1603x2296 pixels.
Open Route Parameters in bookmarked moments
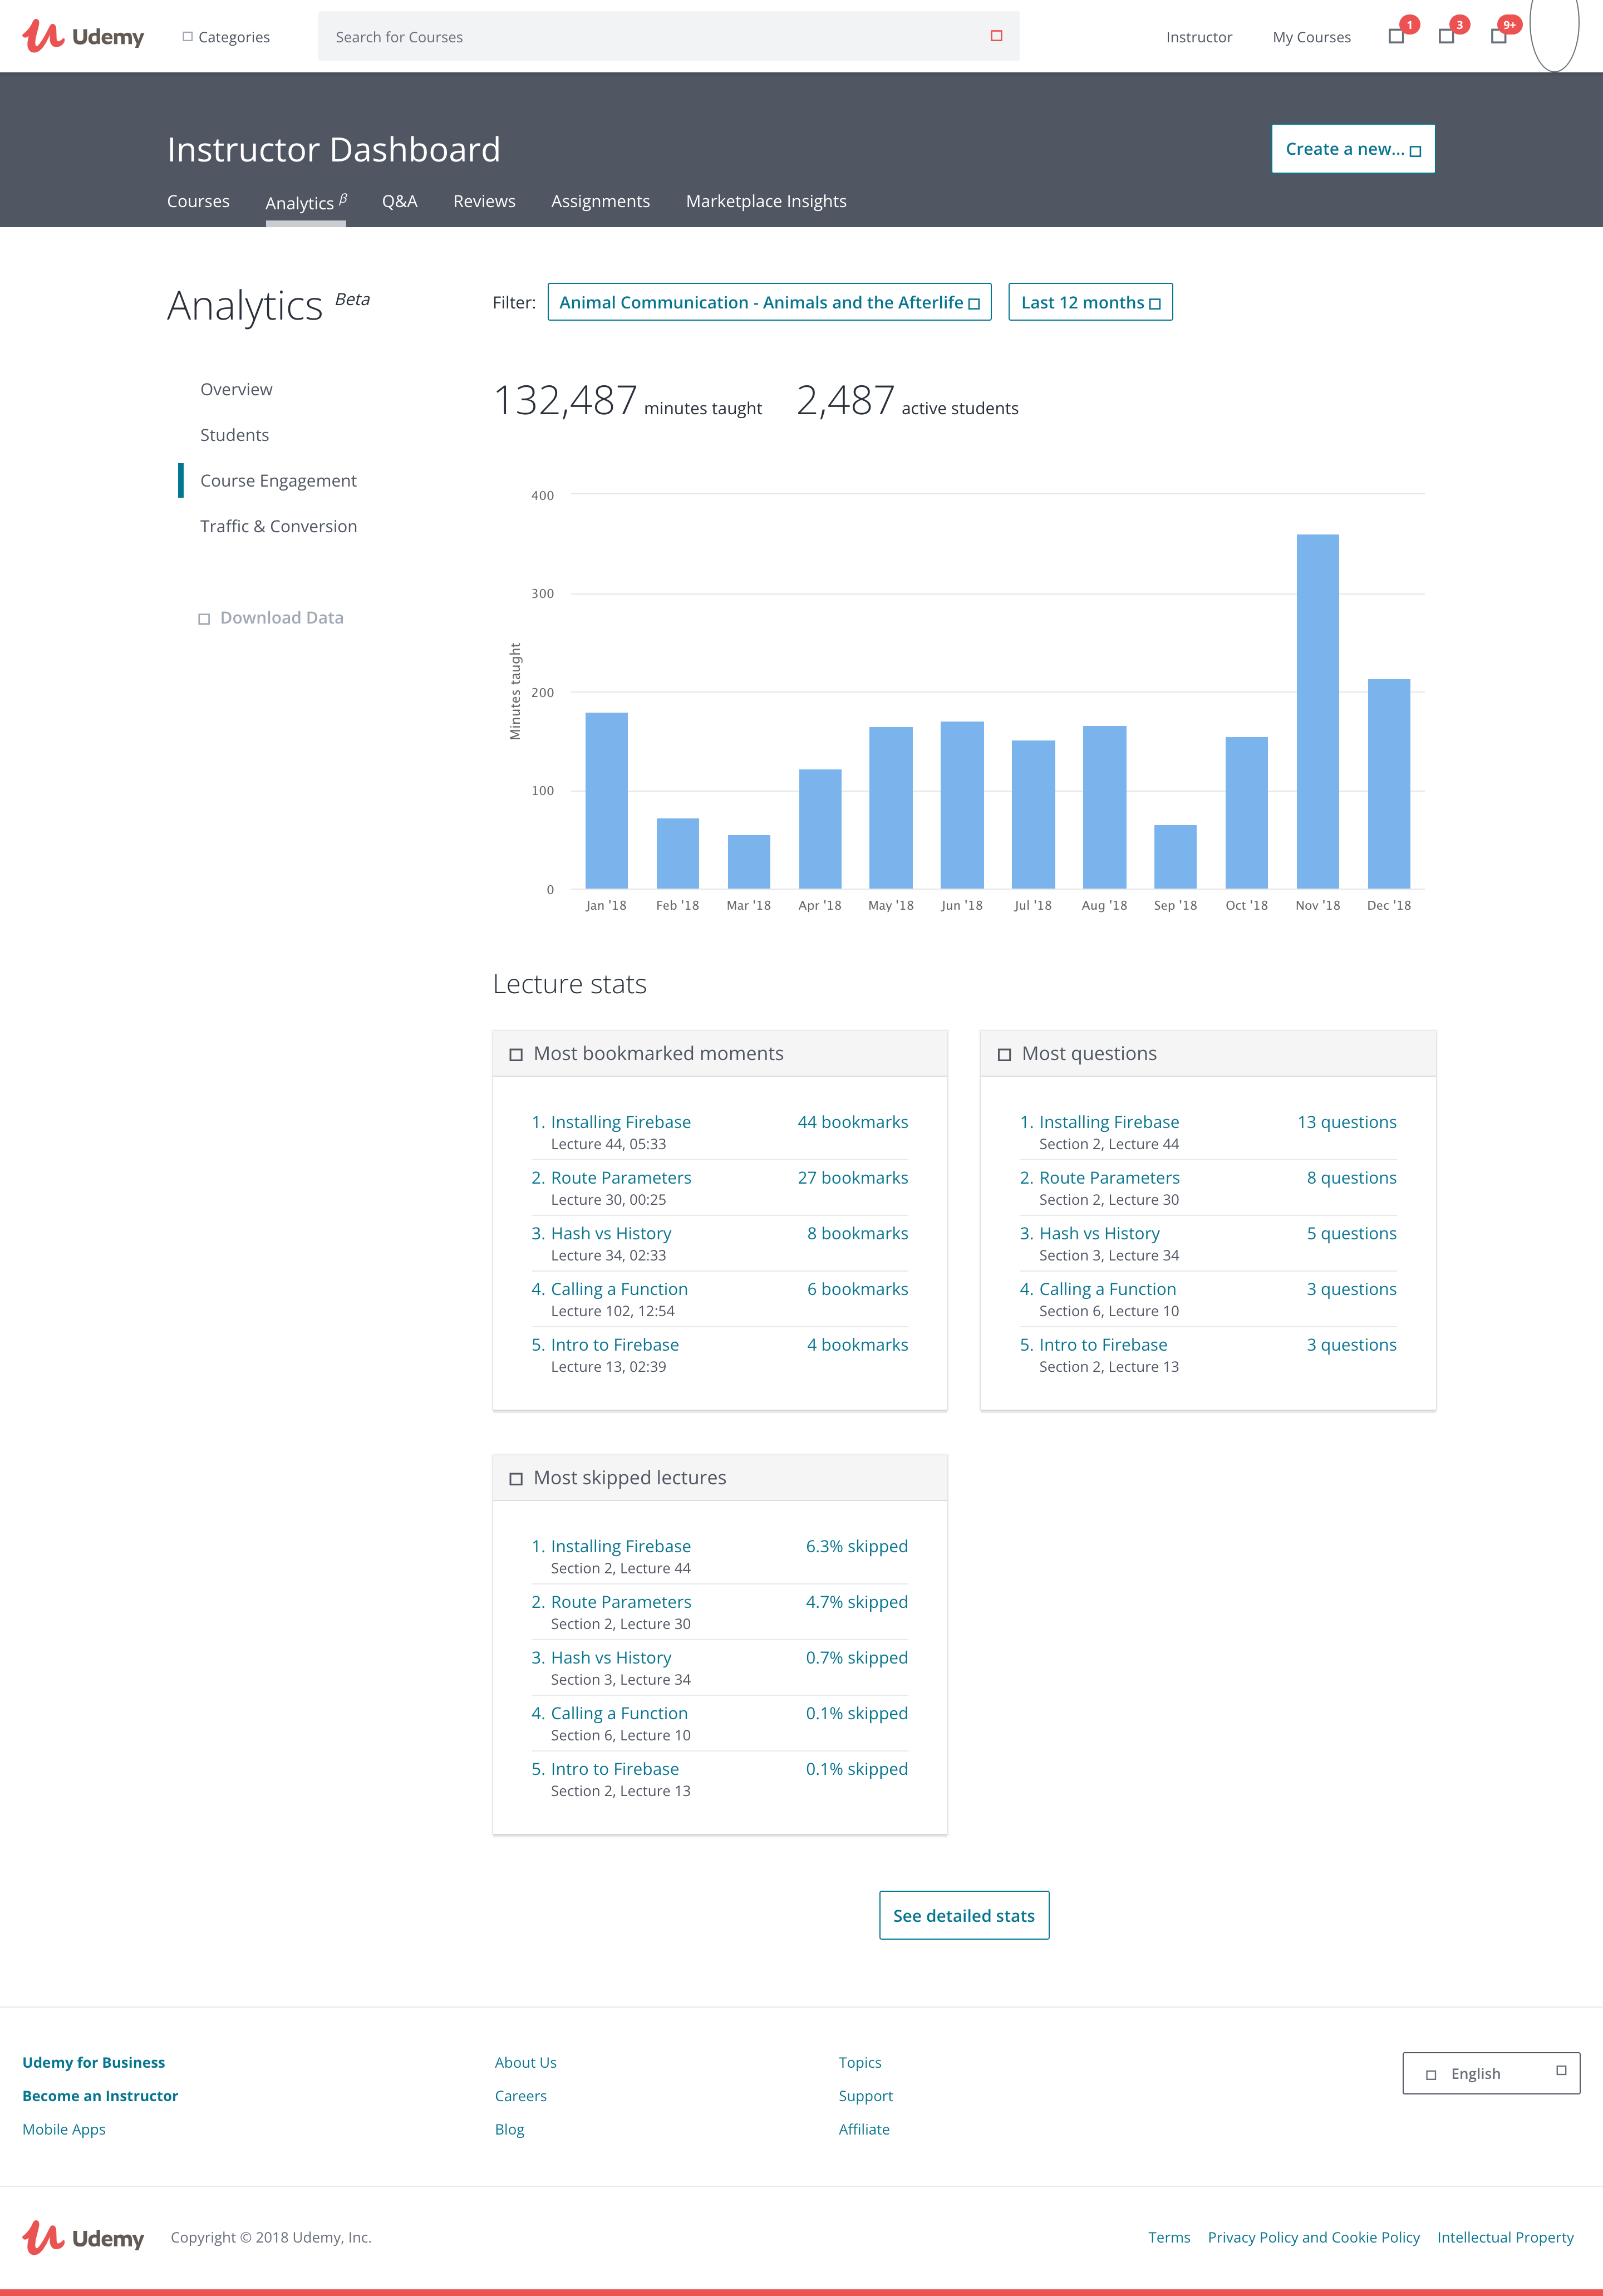click(621, 1178)
